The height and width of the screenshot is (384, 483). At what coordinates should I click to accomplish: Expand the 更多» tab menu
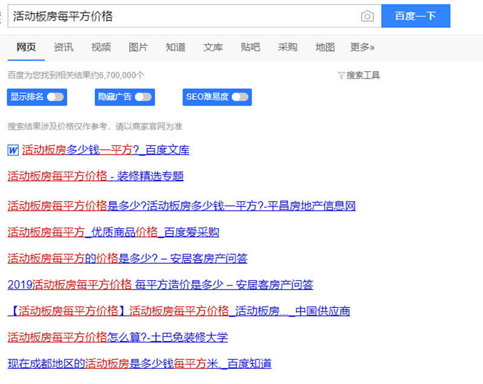362,47
